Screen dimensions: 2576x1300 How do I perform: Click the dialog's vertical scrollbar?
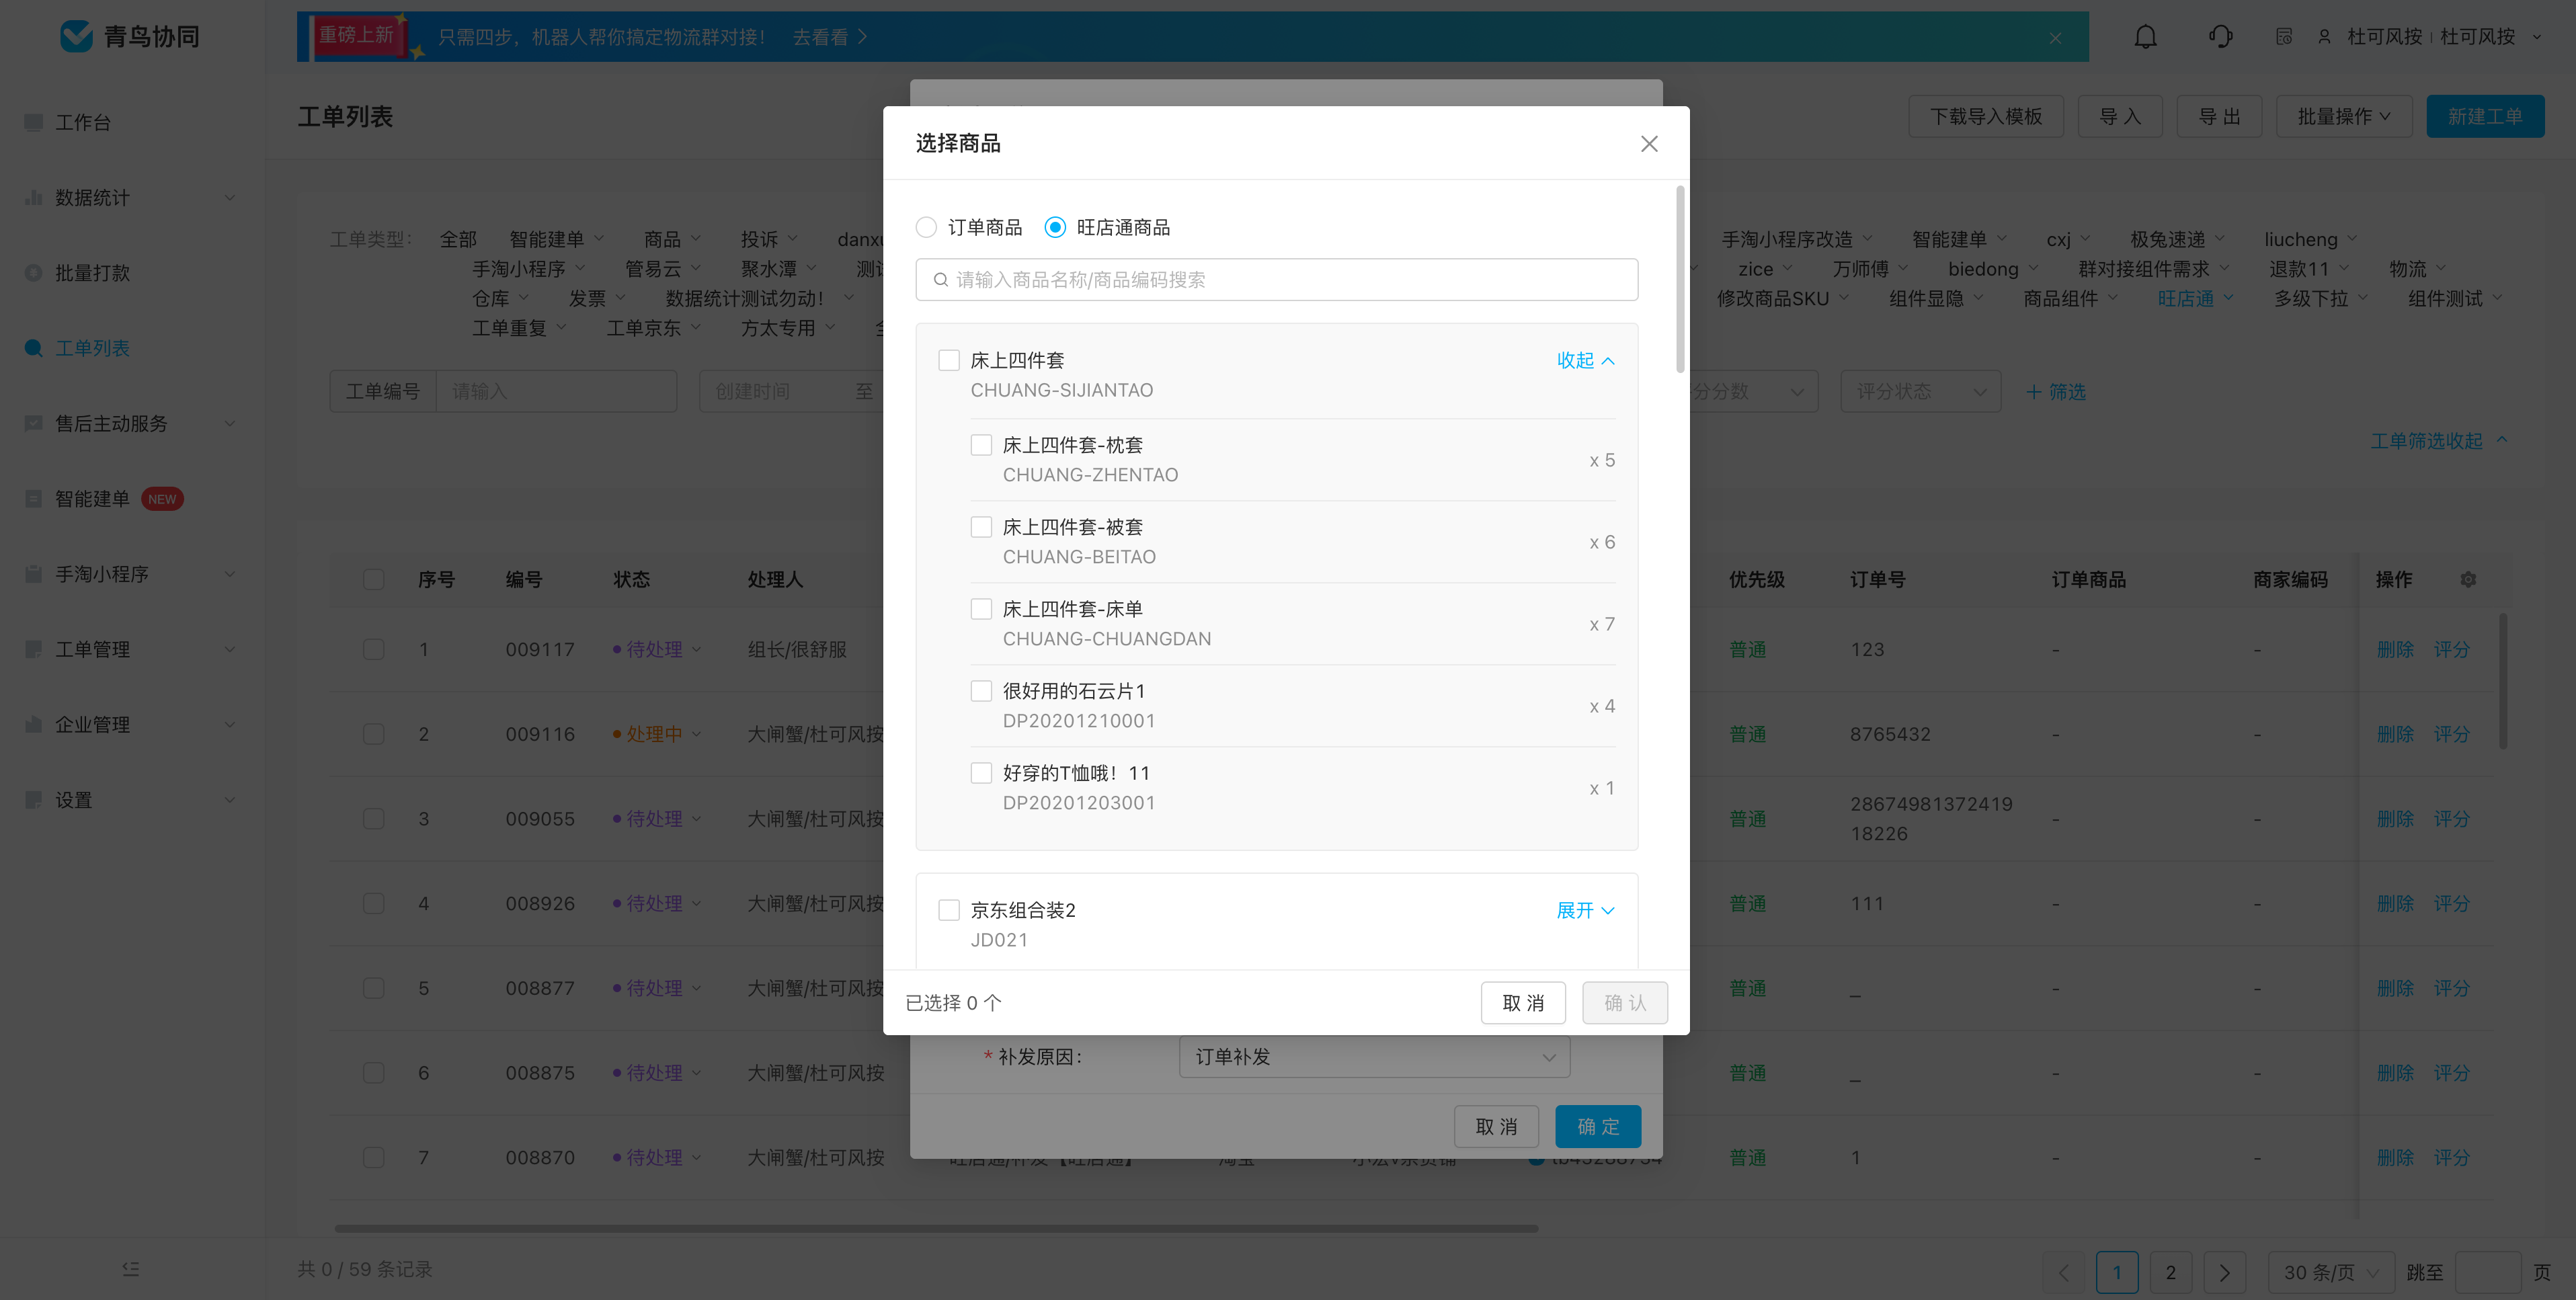pos(1680,279)
